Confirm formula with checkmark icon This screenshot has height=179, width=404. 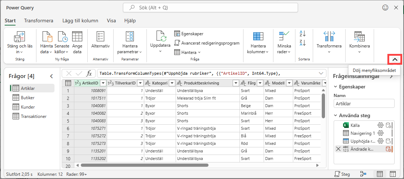(79, 73)
